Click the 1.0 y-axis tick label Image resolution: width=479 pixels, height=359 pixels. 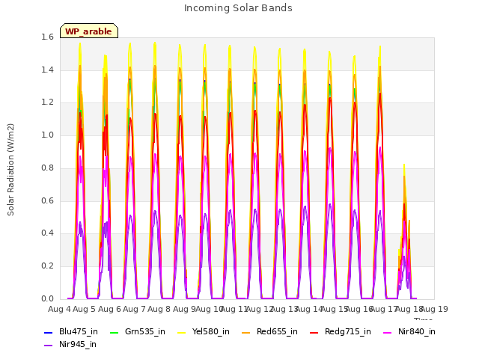pyautogui.click(x=47, y=135)
